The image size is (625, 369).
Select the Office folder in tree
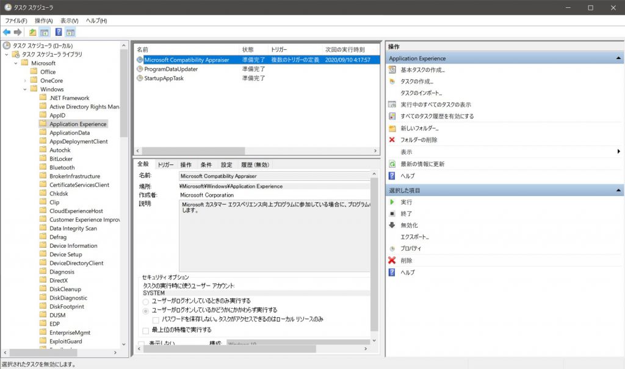pos(48,72)
